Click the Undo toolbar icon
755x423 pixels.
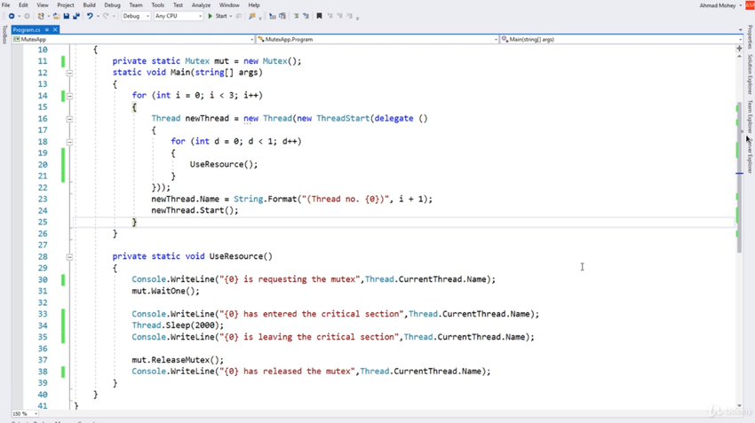pyautogui.click(x=90, y=16)
